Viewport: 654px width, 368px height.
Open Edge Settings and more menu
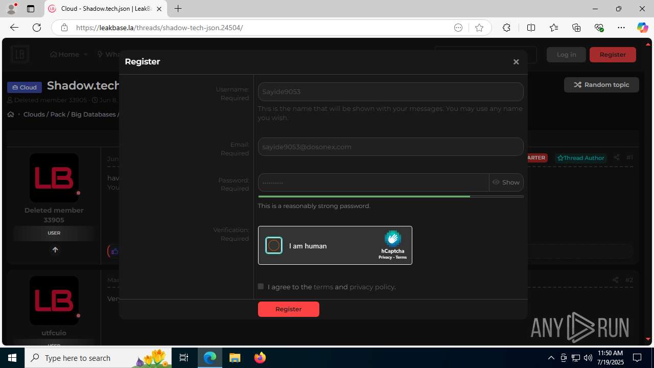(x=621, y=28)
